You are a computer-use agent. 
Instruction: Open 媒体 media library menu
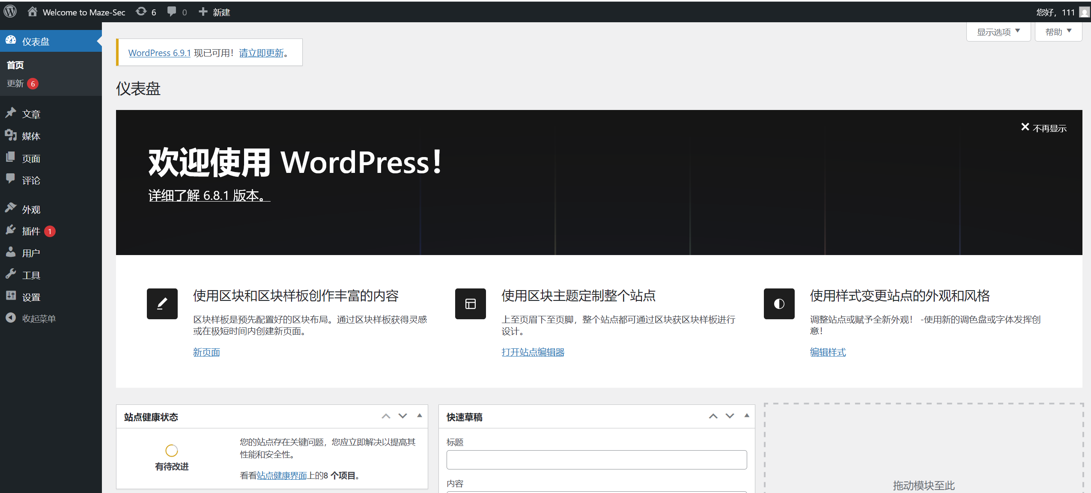[31, 136]
